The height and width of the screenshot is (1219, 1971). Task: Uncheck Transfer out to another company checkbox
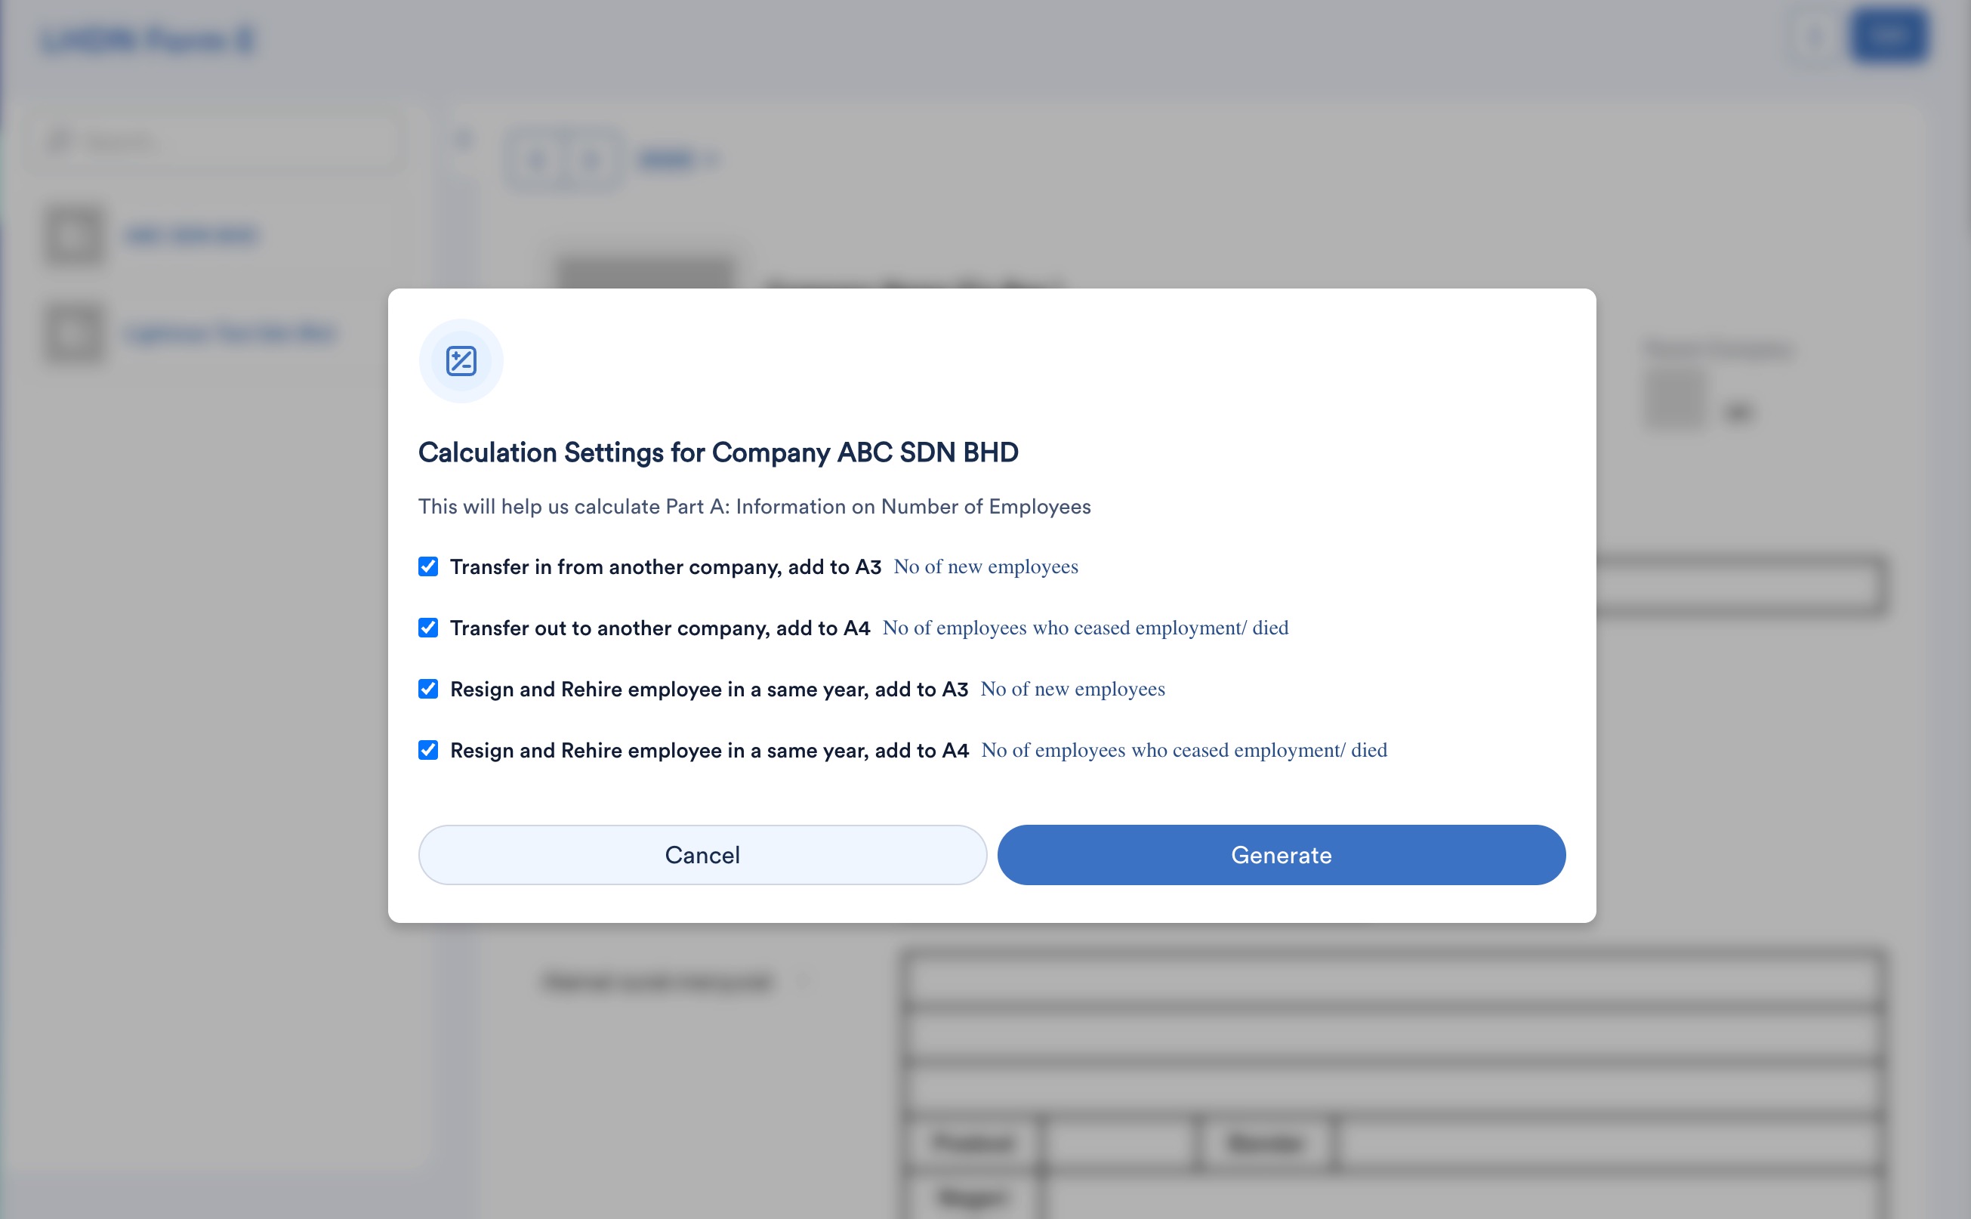[428, 628]
